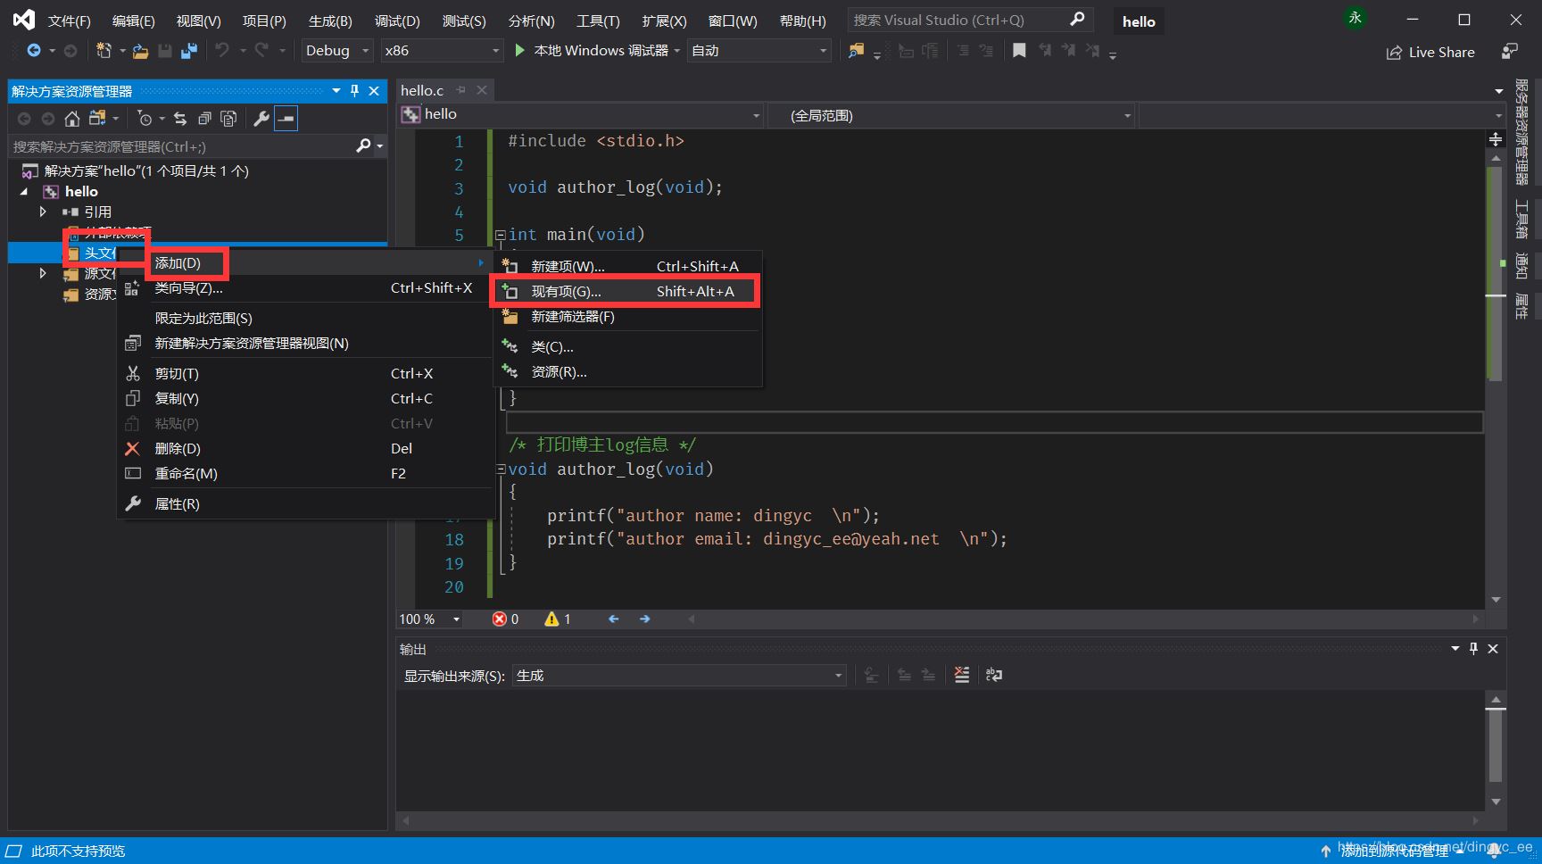Screen dimensions: 1542x864
Task: Click the bookmark icon in toolbar
Action: coord(1019,51)
